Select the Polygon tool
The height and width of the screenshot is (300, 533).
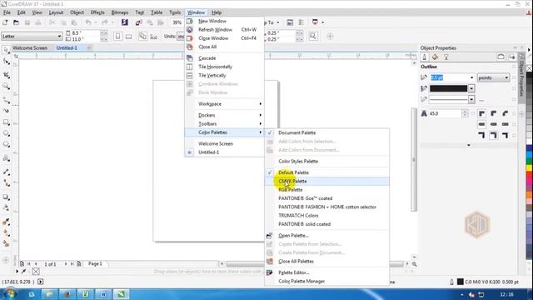pyautogui.click(x=6, y=144)
